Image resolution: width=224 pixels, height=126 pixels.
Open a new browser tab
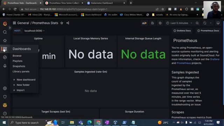point(131,3)
